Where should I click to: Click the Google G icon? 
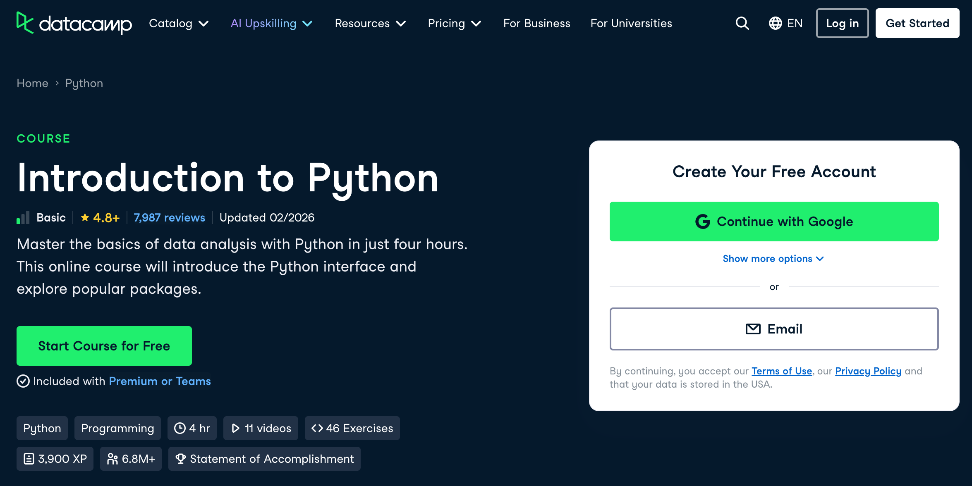[x=702, y=222]
